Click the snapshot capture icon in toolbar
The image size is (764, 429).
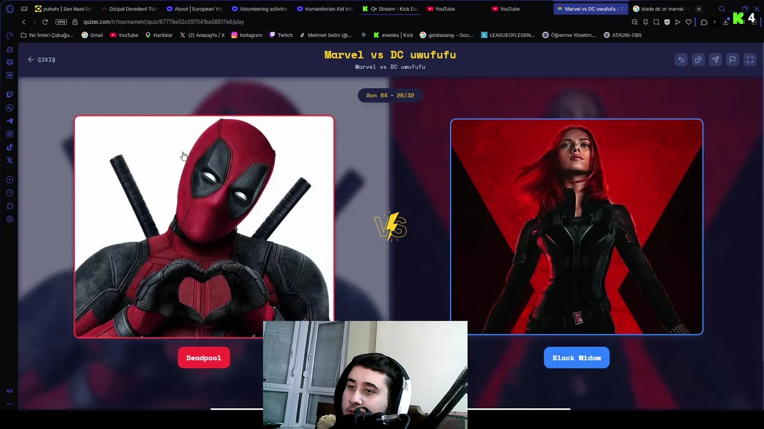point(656,22)
